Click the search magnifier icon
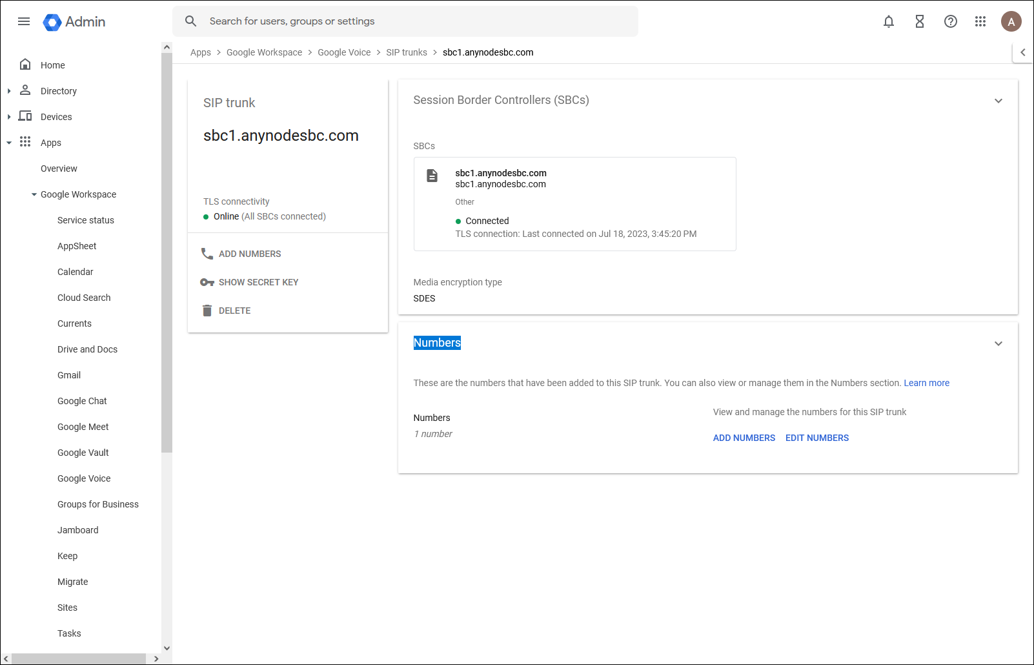Viewport: 1034px width, 665px height. [190, 21]
